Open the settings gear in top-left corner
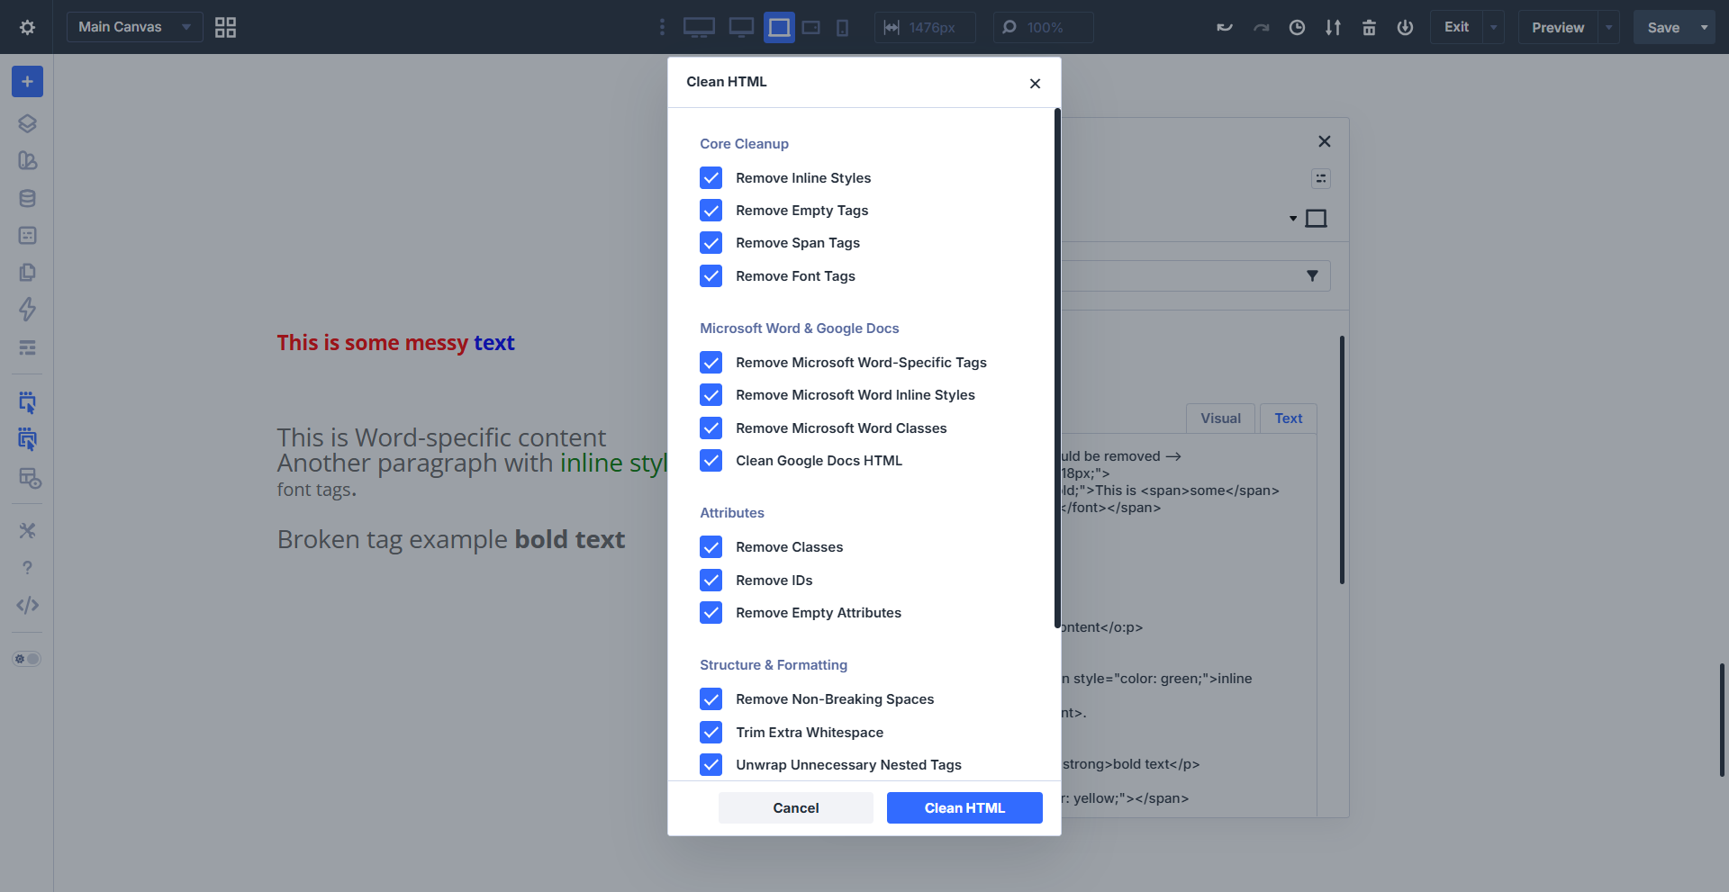The image size is (1729, 892). (27, 27)
